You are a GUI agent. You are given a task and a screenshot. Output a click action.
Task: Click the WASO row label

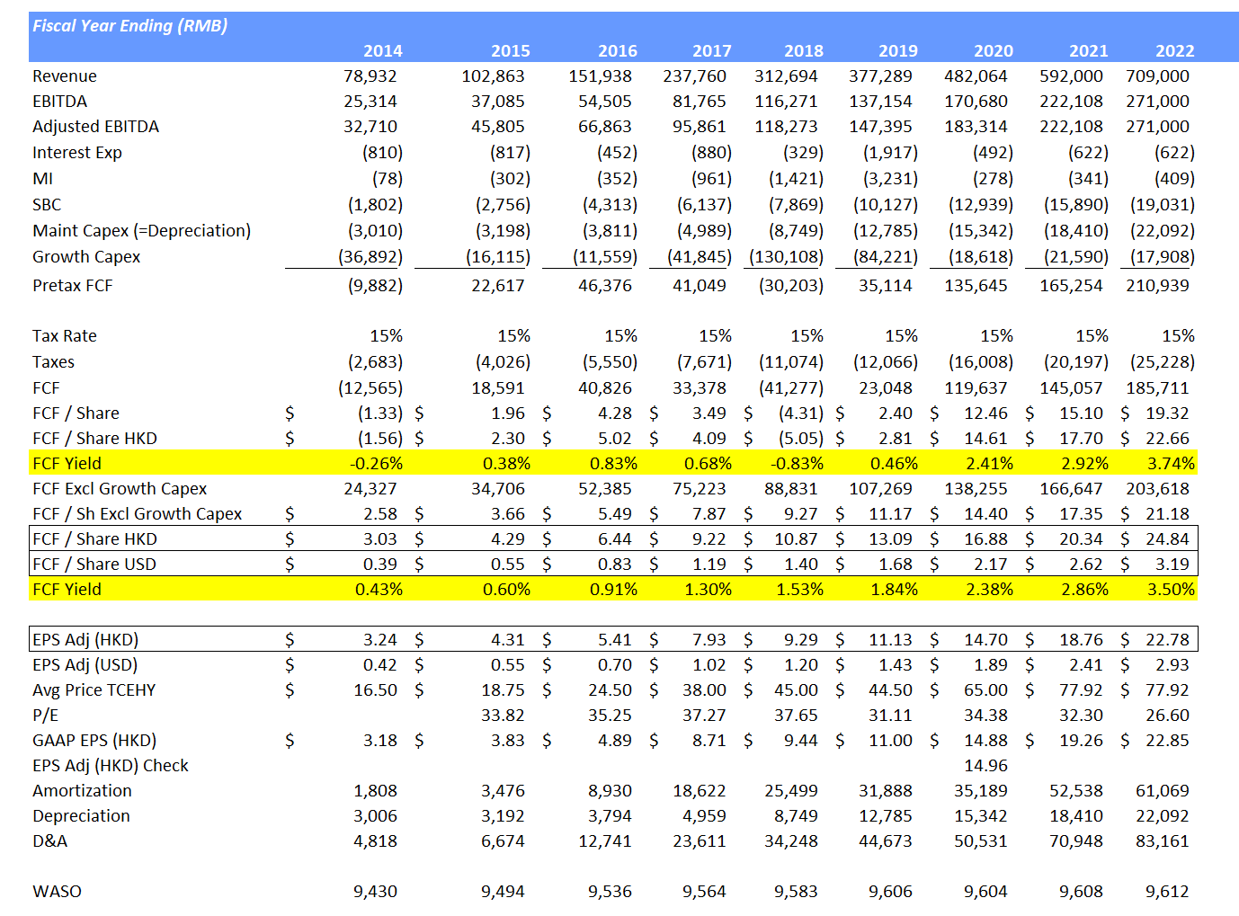tap(57, 892)
